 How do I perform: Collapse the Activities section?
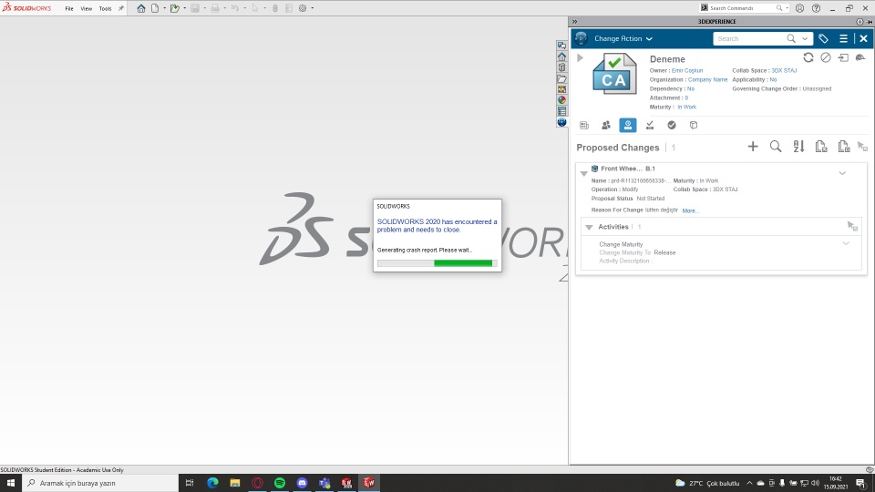(x=589, y=227)
